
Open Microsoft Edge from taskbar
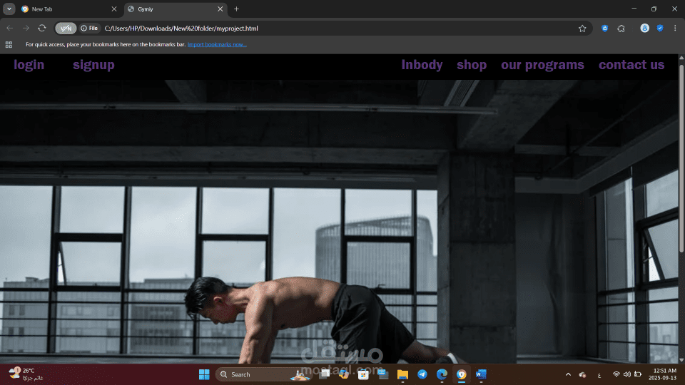pyautogui.click(x=442, y=374)
